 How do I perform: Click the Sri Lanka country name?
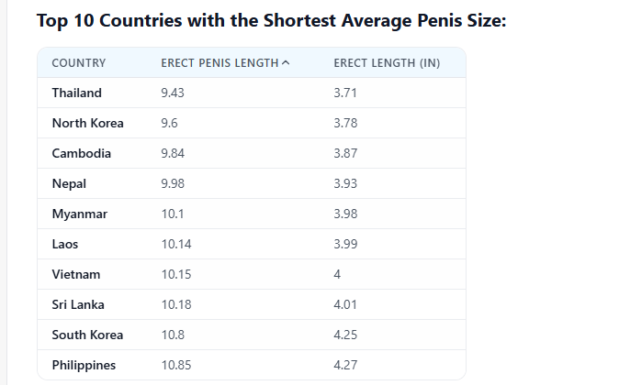(x=77, y=304)
